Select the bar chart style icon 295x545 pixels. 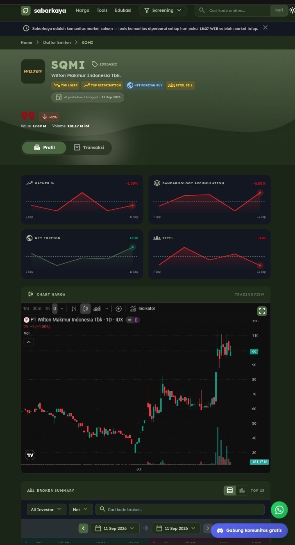[x=74, y=308]
